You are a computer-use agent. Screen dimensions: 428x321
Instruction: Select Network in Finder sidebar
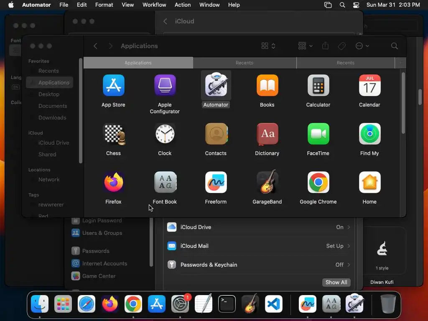point(50,180)
